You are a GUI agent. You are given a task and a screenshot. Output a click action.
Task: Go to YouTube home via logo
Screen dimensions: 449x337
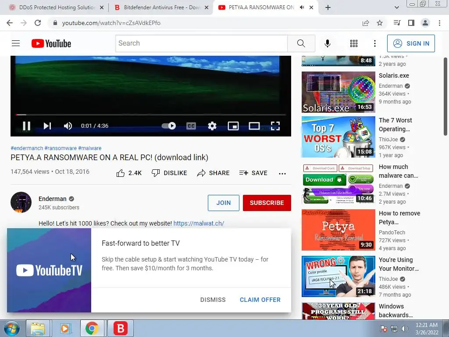point(51,43)
